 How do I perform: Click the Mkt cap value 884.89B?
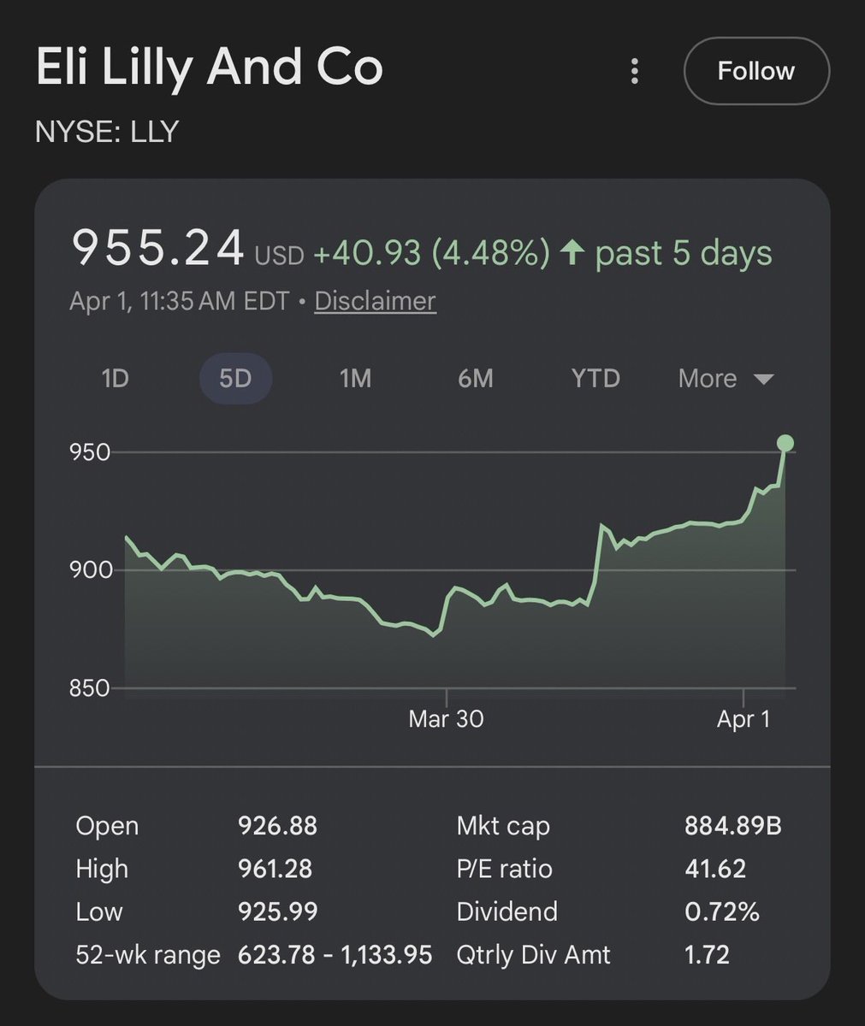click(732, 826)
